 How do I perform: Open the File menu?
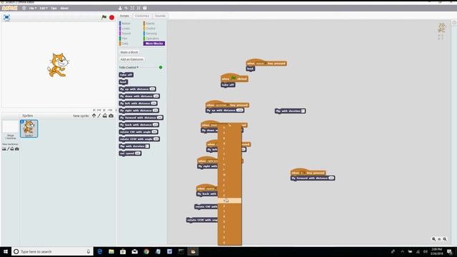pyautogui.click(x=33, y=8)
